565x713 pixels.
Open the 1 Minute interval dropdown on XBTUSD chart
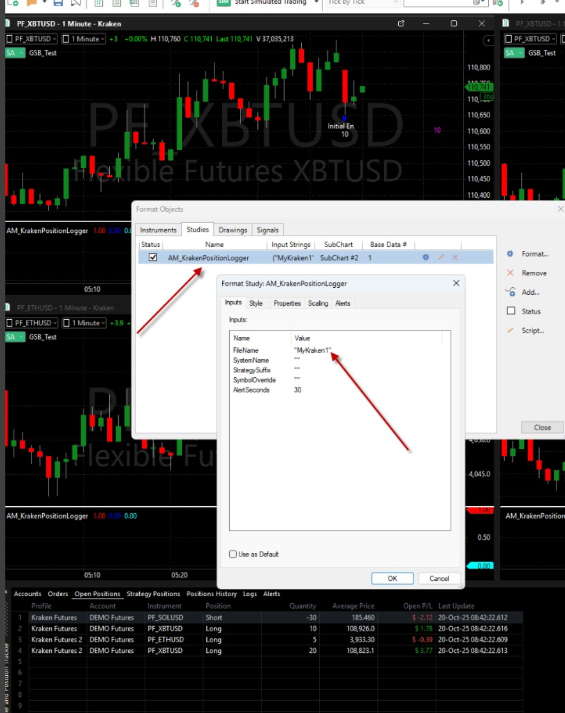84,39
